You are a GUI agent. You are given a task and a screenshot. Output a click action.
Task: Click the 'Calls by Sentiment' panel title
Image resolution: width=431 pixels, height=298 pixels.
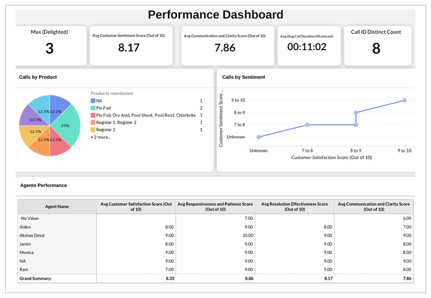(244, 77)
